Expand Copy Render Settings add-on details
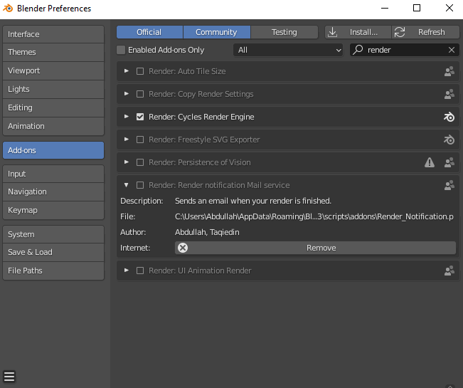The image size is (463, 388). tap(127, 94)
